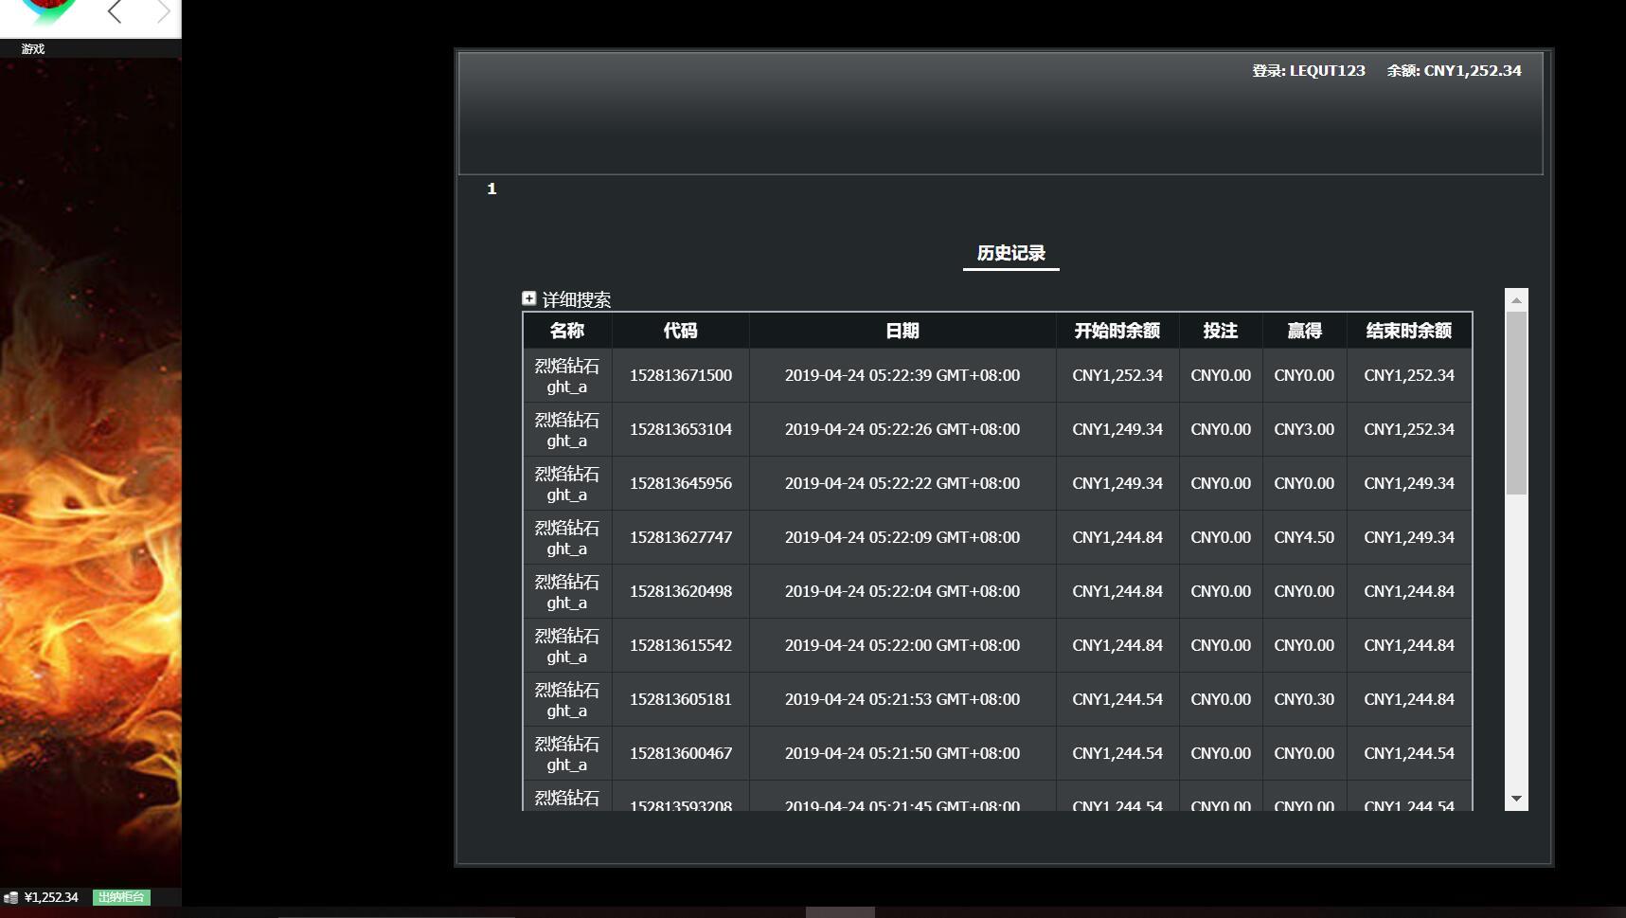Click date 2019-04-24 05:22:39 GMT+08:00
This screenshot has width=1626, height=918.
[x=902, y=375]
